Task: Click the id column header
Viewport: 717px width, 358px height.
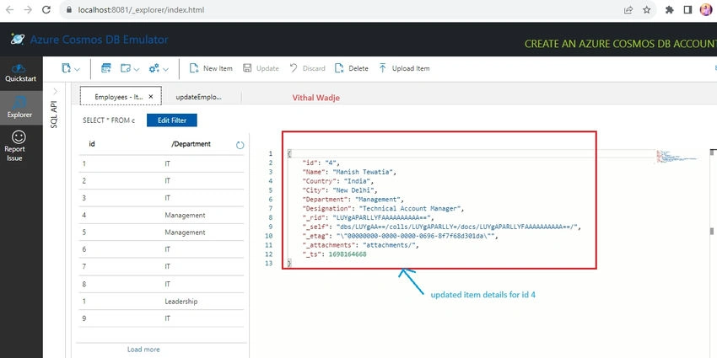Action: point(91,144)
